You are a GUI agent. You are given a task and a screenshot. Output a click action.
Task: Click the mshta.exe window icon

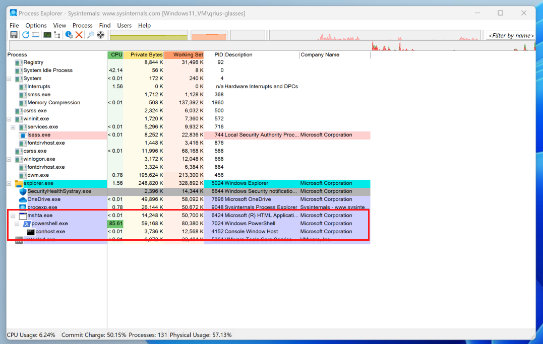pyautogui.click(x=23, y=216)
